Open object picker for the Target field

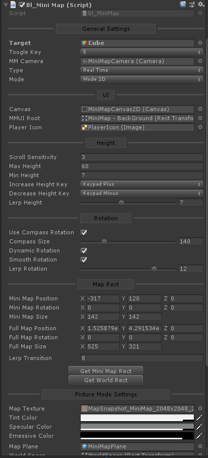coord(200,42)
